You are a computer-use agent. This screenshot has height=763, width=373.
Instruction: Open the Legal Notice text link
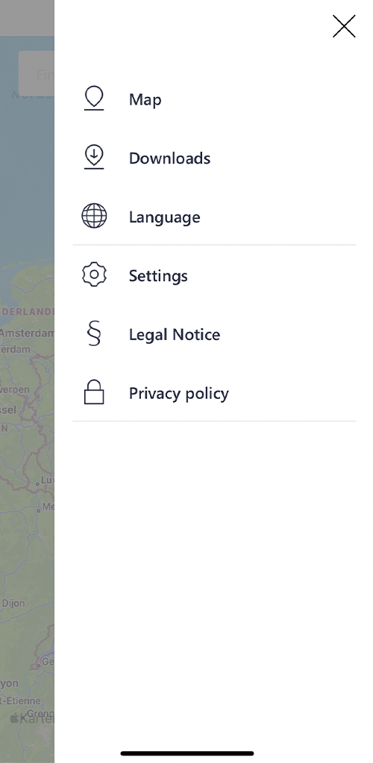[175, 334]
